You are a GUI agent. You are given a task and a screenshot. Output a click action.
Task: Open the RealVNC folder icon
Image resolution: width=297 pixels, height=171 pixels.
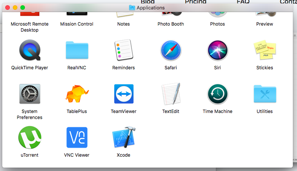(77, 50)
